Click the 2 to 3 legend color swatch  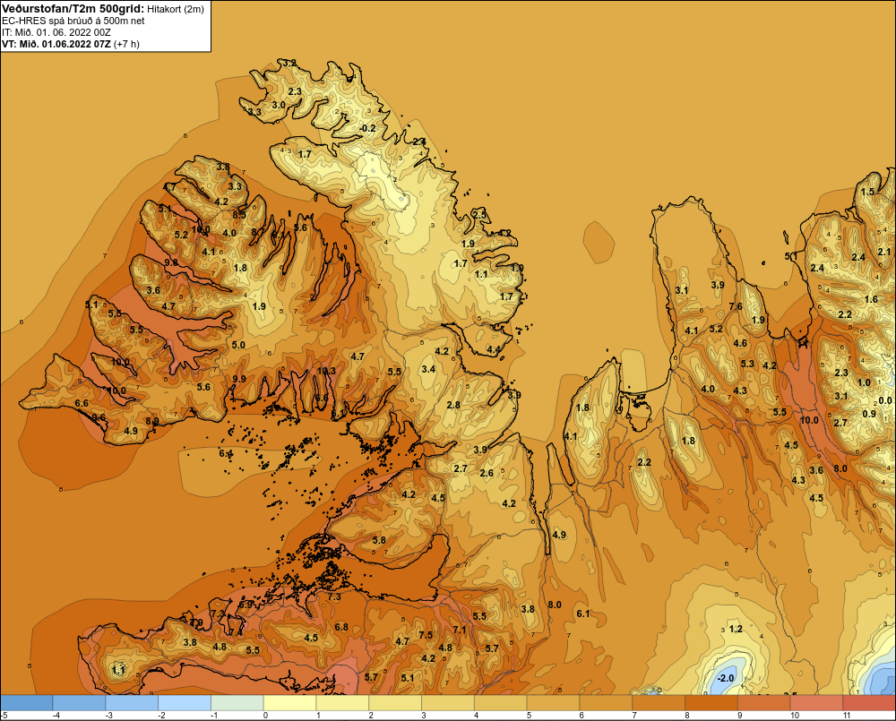point(395,703)
